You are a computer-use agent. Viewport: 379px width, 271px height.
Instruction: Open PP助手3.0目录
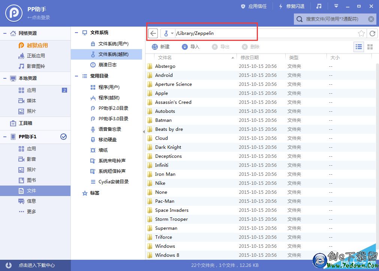pos(106,119)
